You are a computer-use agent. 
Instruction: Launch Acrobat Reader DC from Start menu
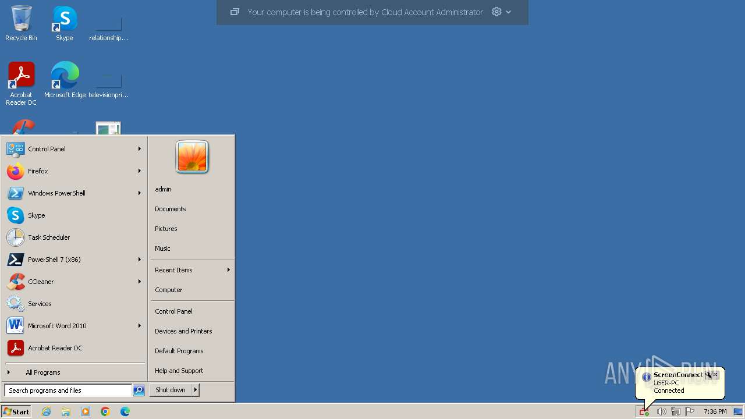click(74, 348)
